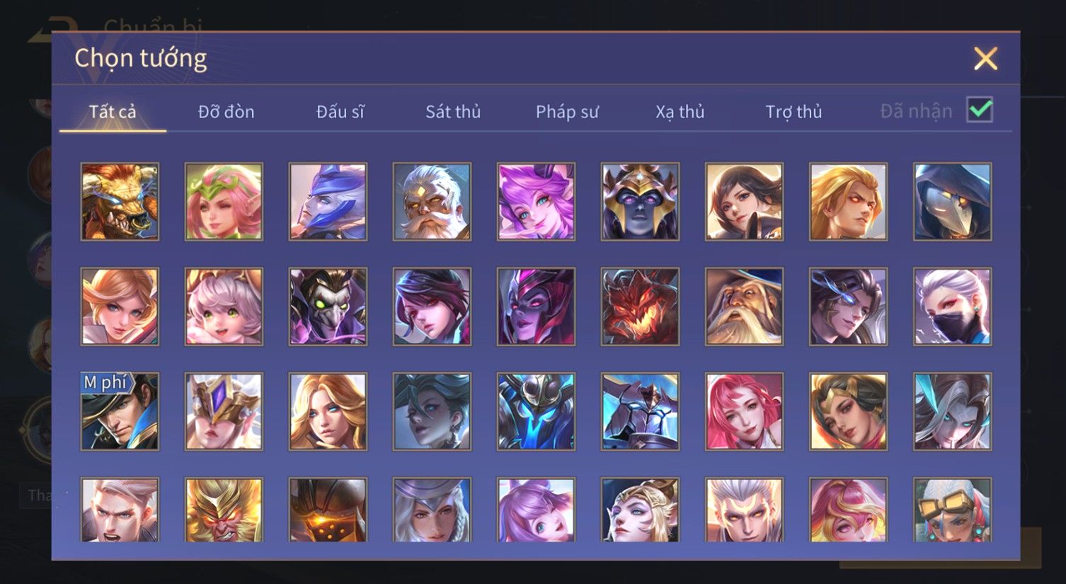Image resolution: width=1066 pixels, height=584 pixels.
Task: Choose the blue armored mech hero
Action: [x=536, y=411]
